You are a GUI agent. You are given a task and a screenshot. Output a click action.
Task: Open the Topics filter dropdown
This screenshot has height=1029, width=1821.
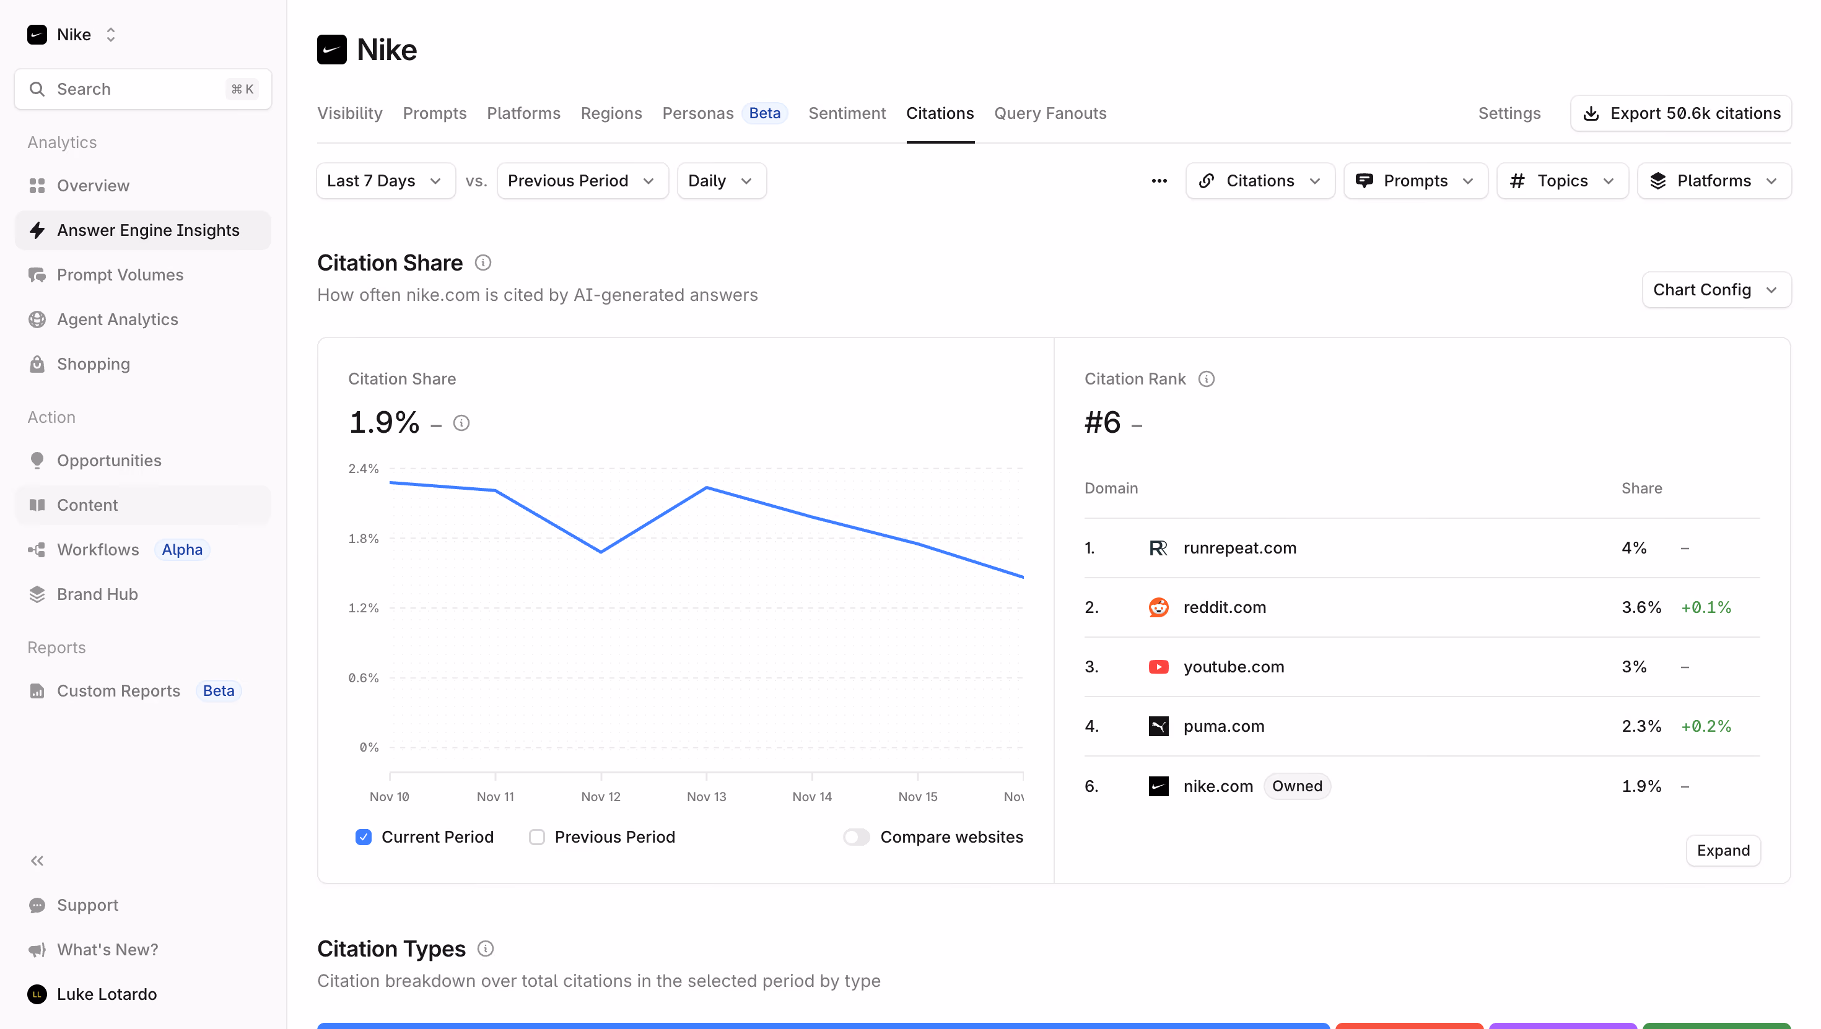pyautogui.click(x=1563, y=181)
